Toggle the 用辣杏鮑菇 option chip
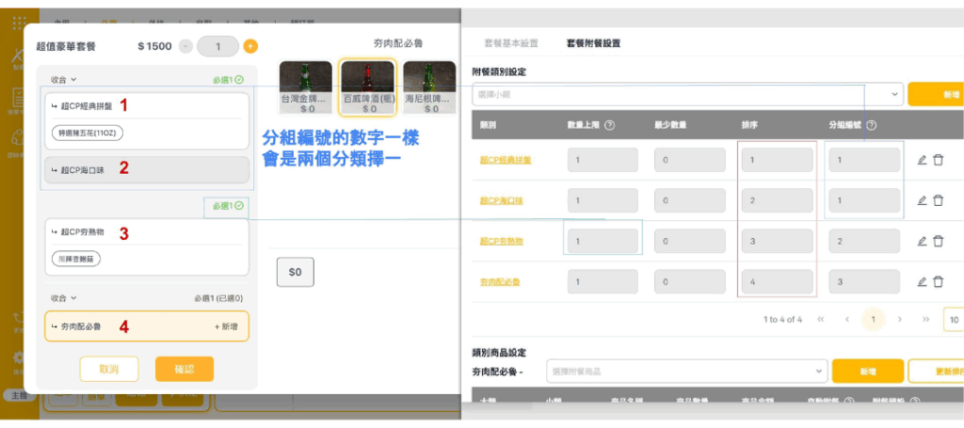This screenshot has width=964, height=428. tap(75, 258)
